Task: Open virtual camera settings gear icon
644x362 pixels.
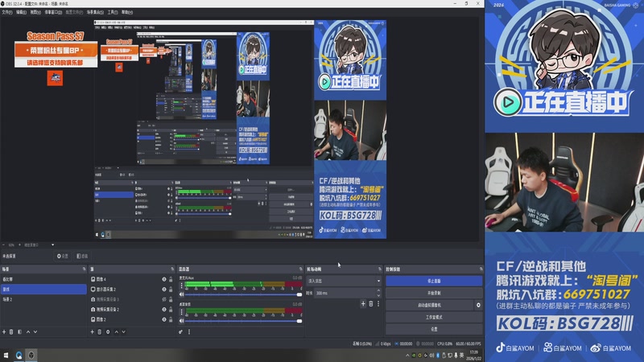Action: [x=478, y=305]
